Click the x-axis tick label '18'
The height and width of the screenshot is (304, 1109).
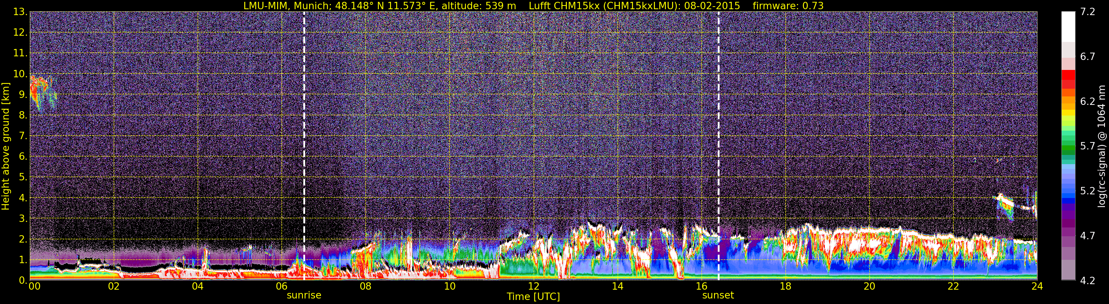coord(785,286)
